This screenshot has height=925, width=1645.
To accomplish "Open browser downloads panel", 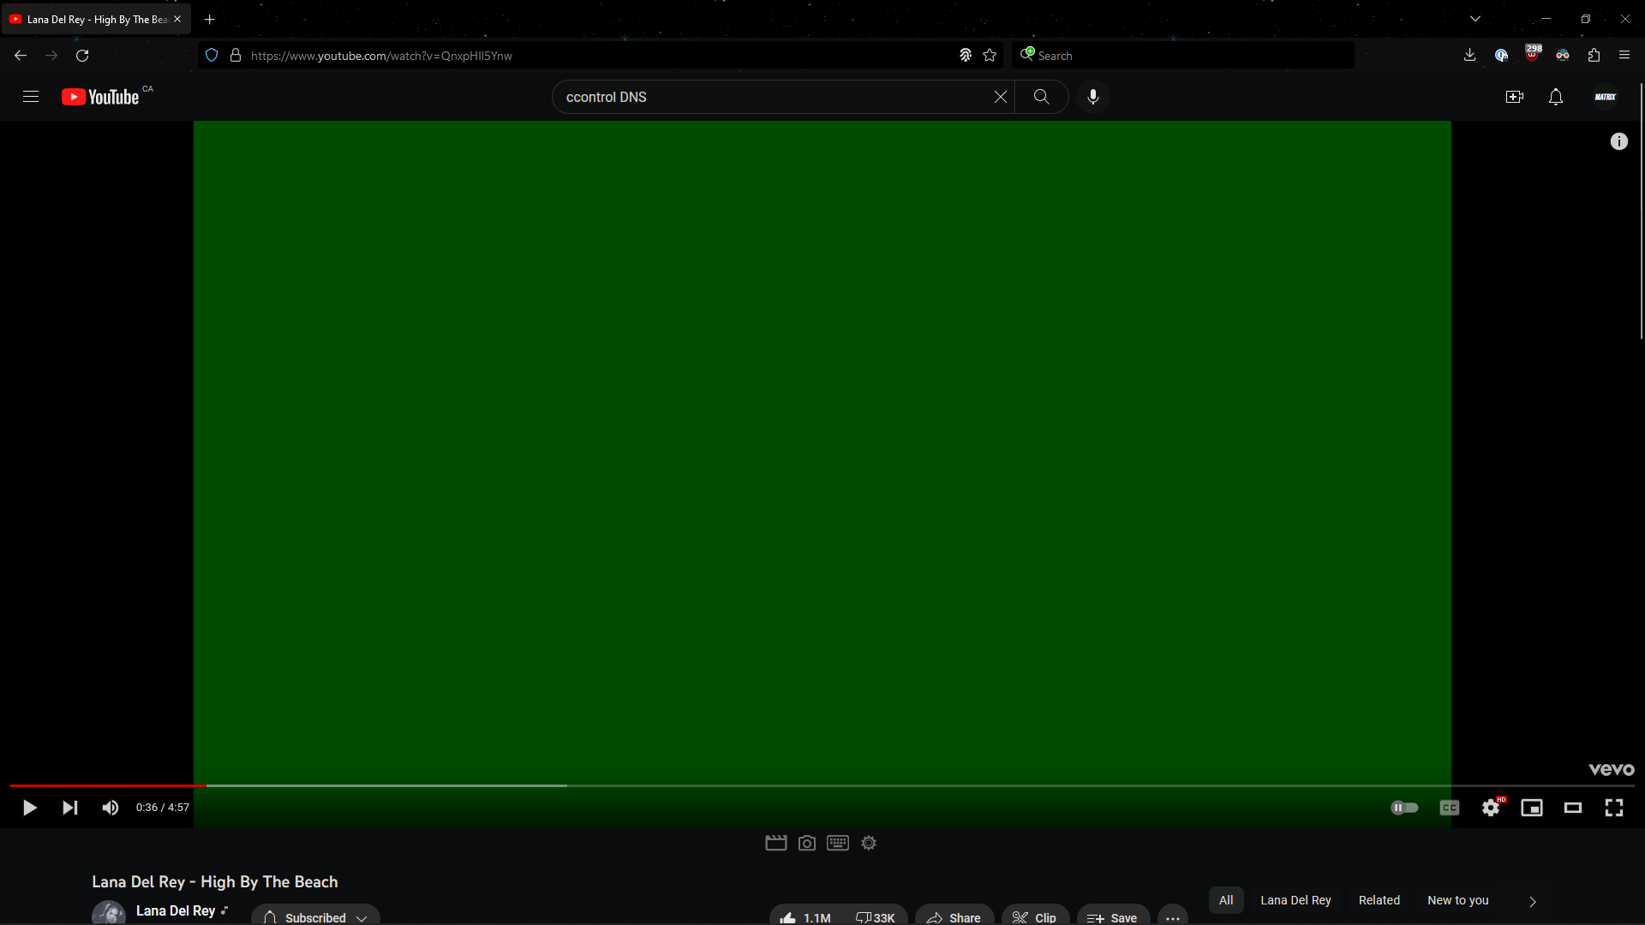I will tap(1469, 56).
